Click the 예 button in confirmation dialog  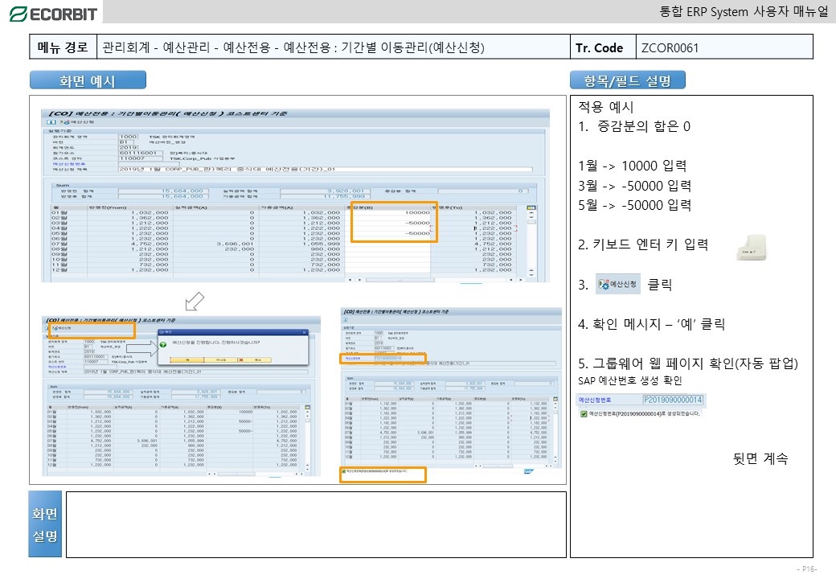[x=186, y=360]
